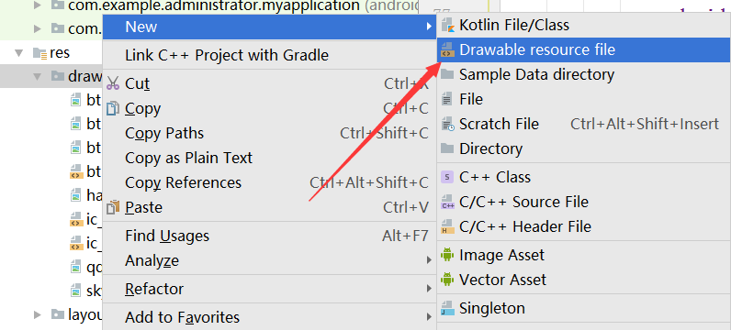Click the scissors Cut icon
The image size is (731, 330).
coord(113,83)
